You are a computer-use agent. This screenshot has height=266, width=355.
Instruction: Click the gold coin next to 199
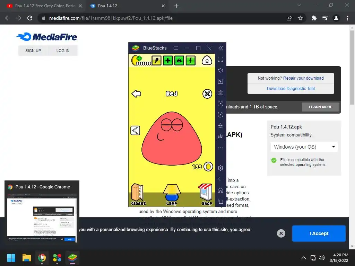point(208,167)
